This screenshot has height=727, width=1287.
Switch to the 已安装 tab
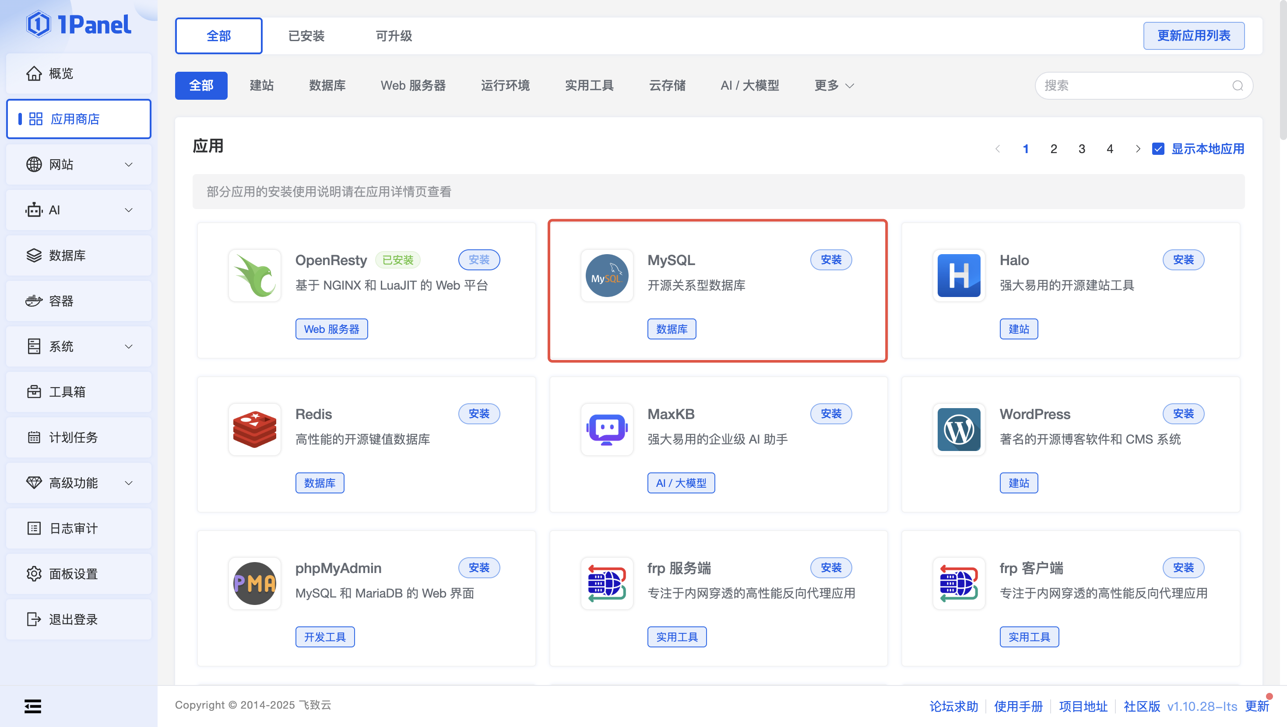(x=306, y=36)
